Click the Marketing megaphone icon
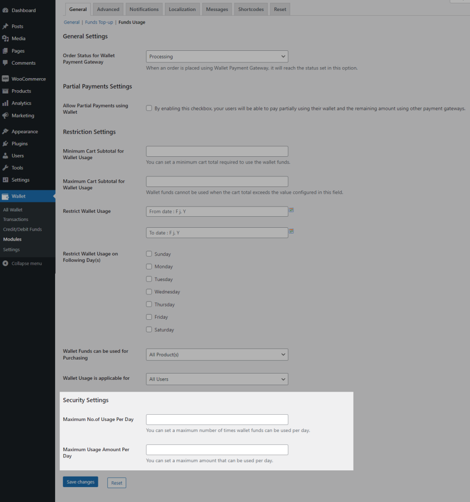This screenshot has width=470, height=502. [x=5, y=115]
